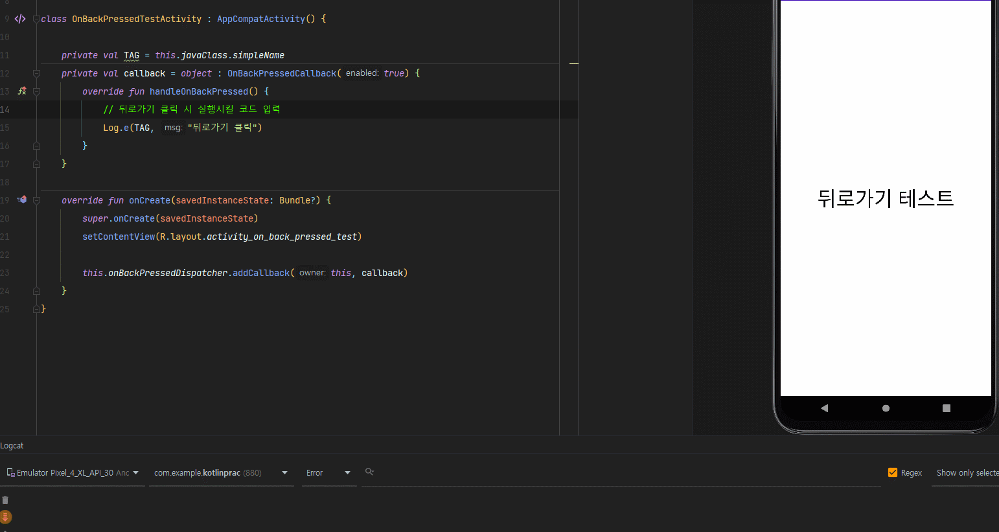Clear Logcat with the trash icon
The height and width of the screenshot is (532, 999).
click(5, 500)
